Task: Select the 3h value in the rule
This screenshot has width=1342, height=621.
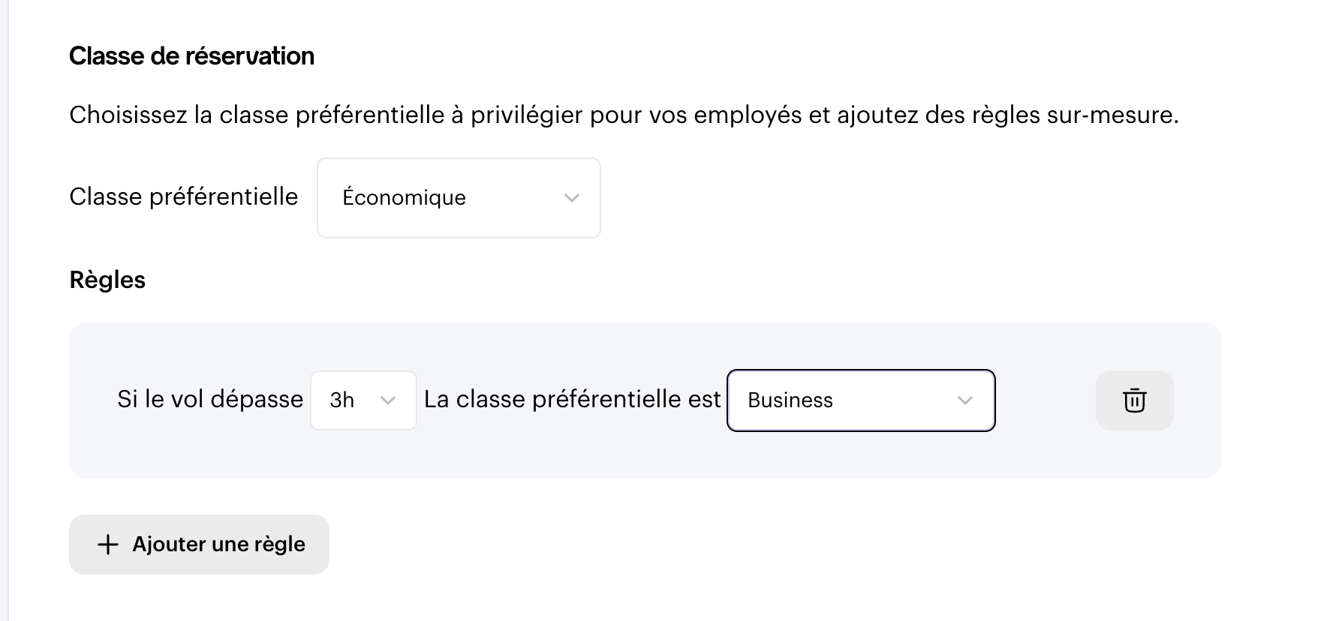Action: tap(342, 400)
